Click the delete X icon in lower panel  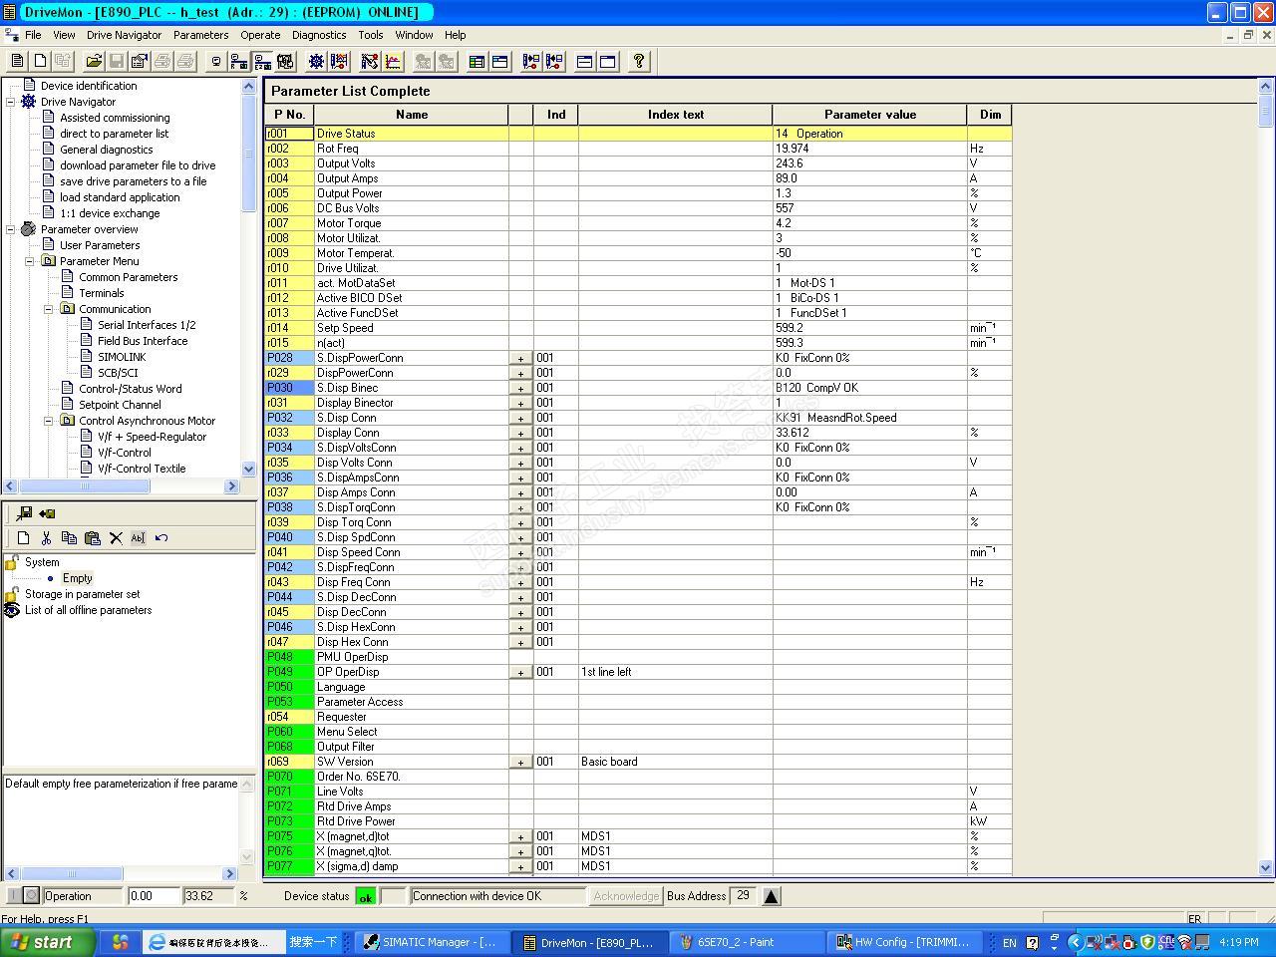pyautogui.click(x=116, y=538)
